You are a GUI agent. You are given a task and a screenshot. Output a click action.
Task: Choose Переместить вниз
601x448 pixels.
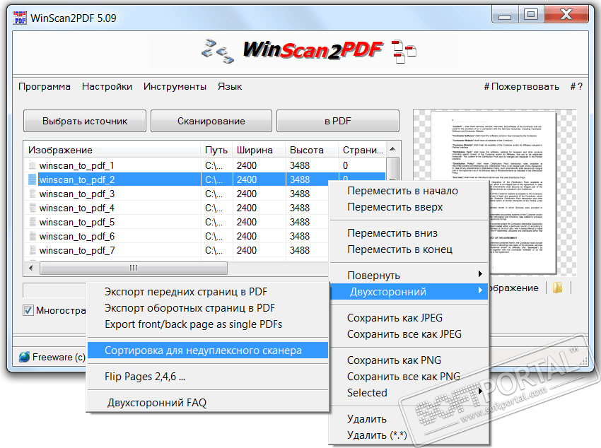coord(409,233)
